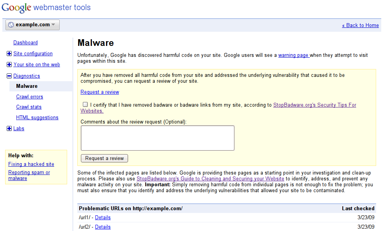
Task: Expand Your site on the web section
Action: (x=9, y=65)
